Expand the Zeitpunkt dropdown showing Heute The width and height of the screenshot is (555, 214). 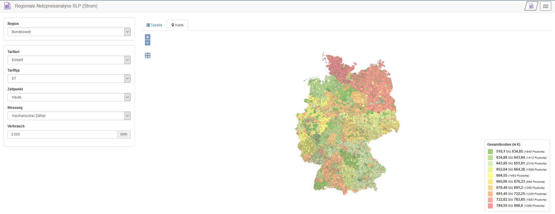(69, 97)
